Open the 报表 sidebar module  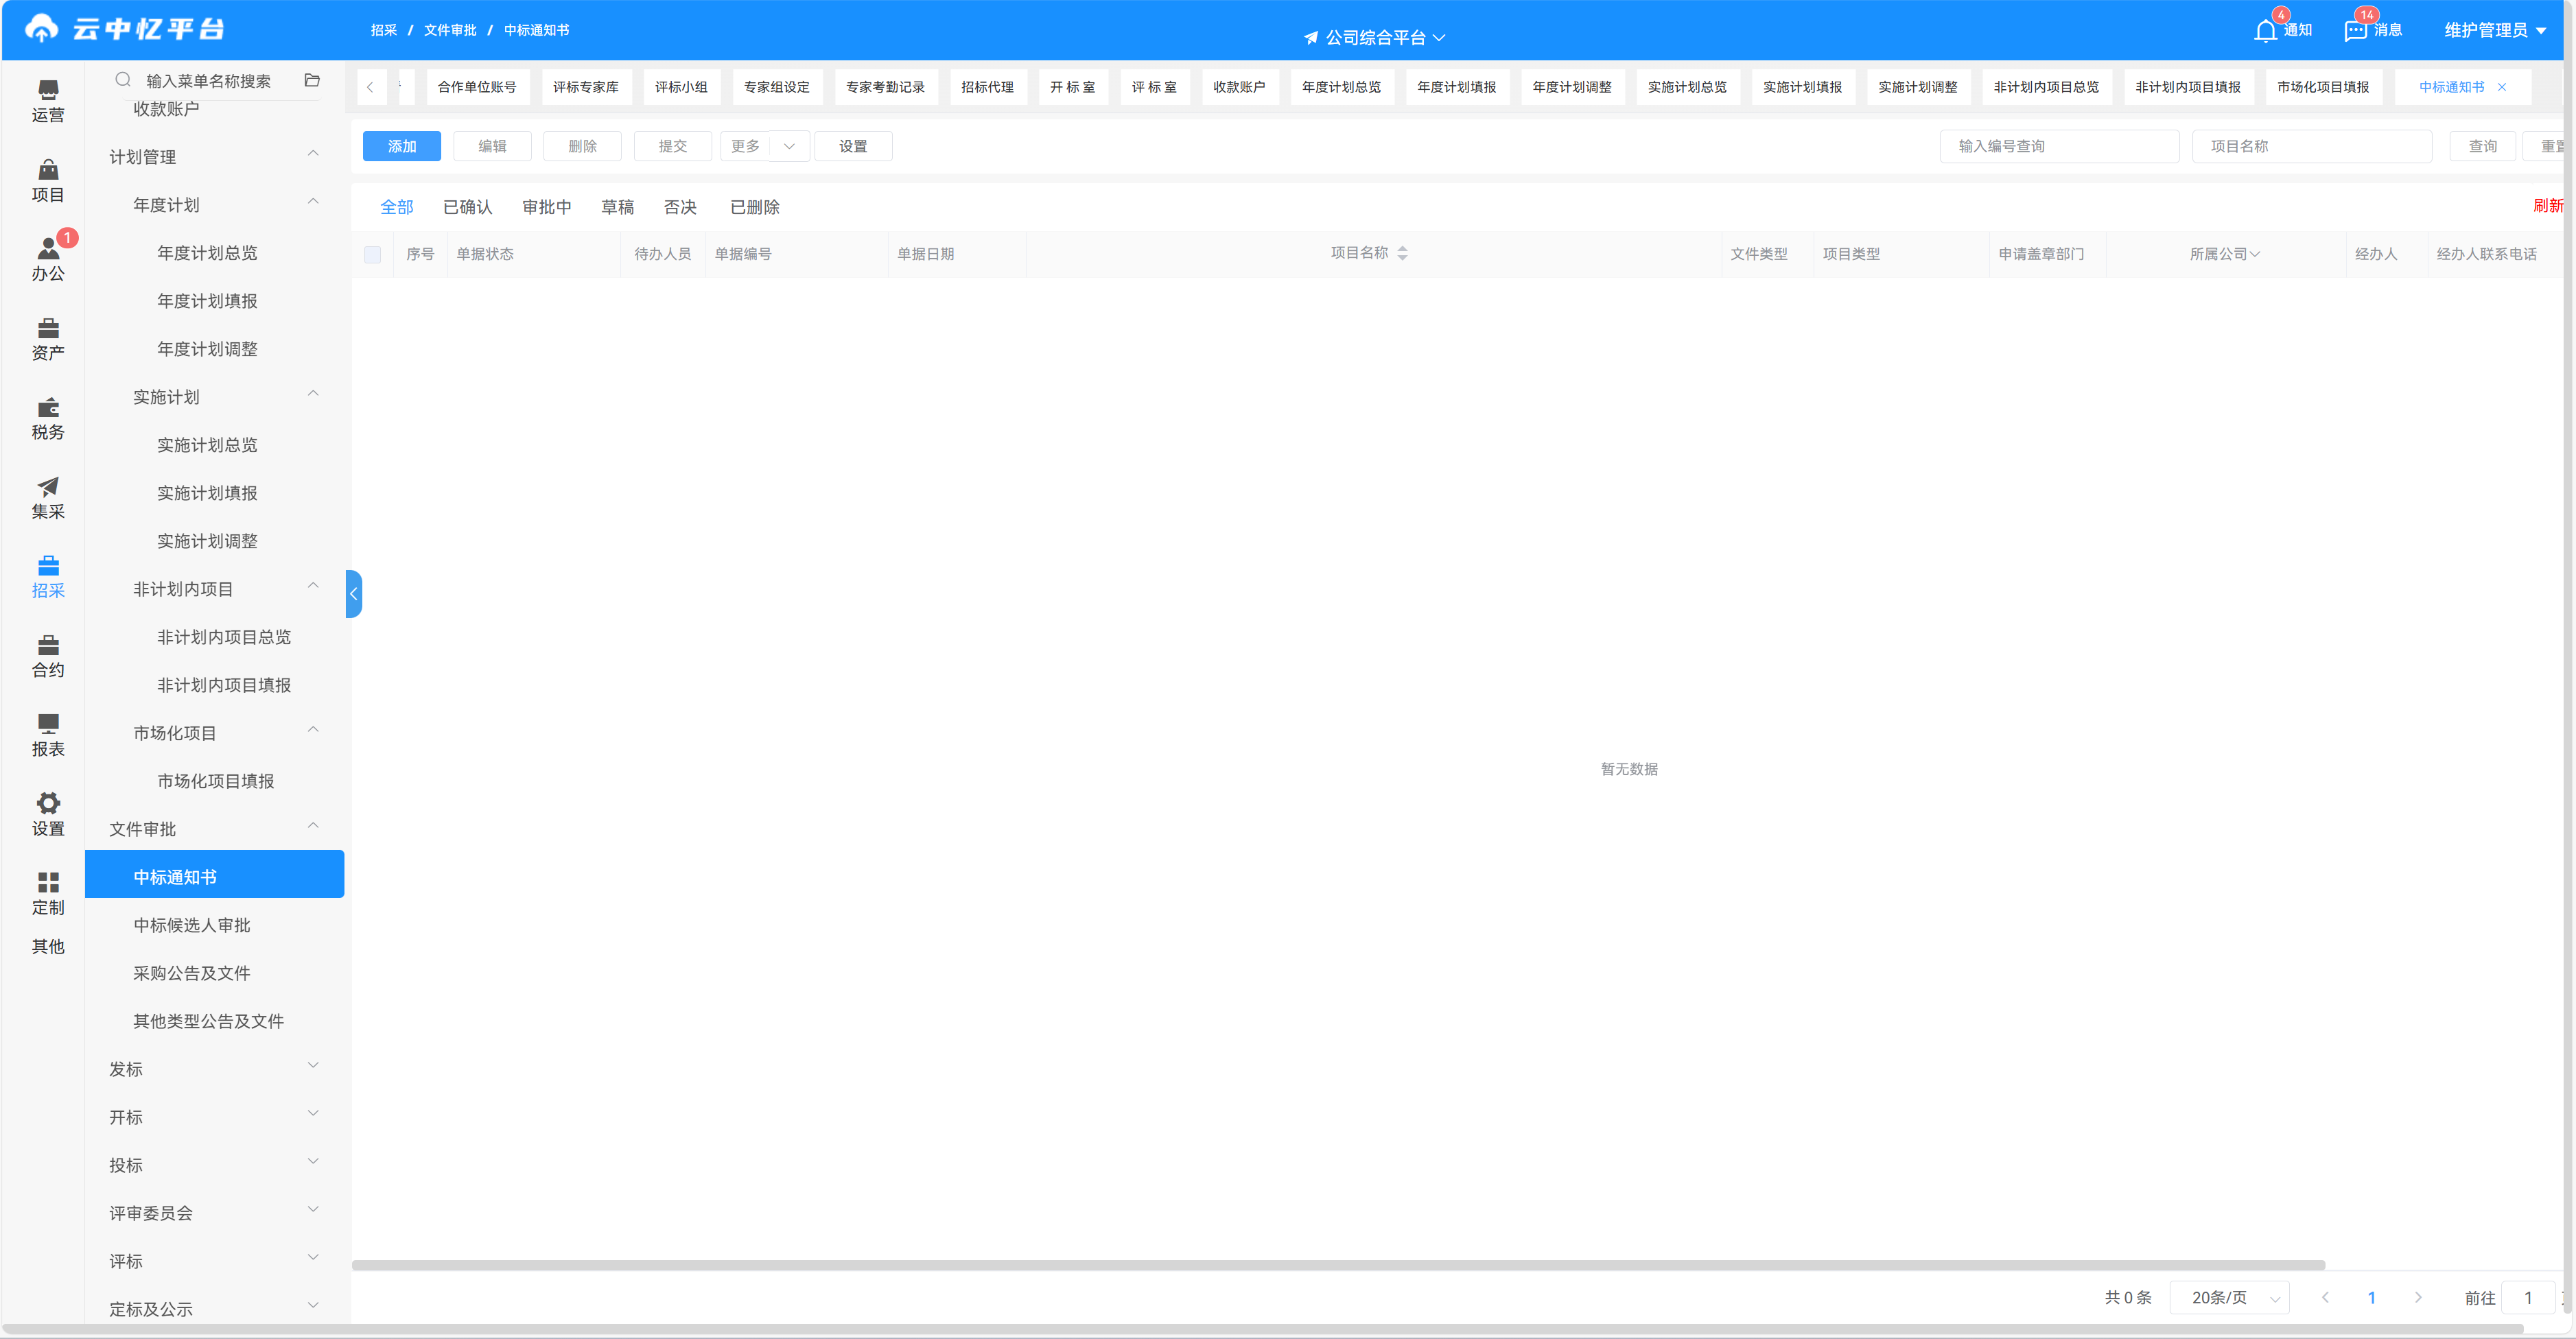47,735
